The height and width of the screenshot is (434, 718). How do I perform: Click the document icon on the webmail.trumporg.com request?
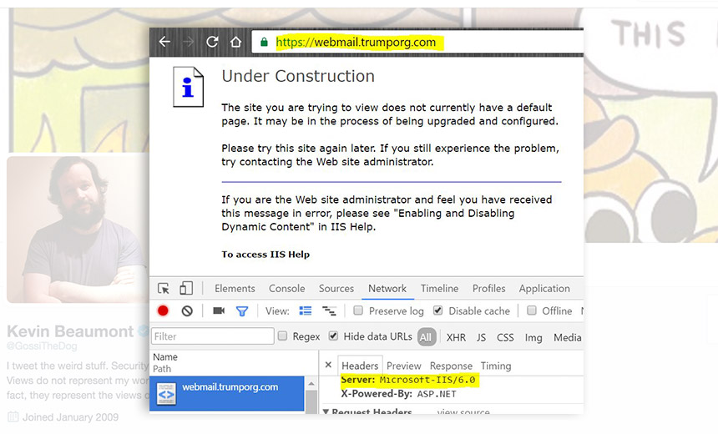click(166, 394)
